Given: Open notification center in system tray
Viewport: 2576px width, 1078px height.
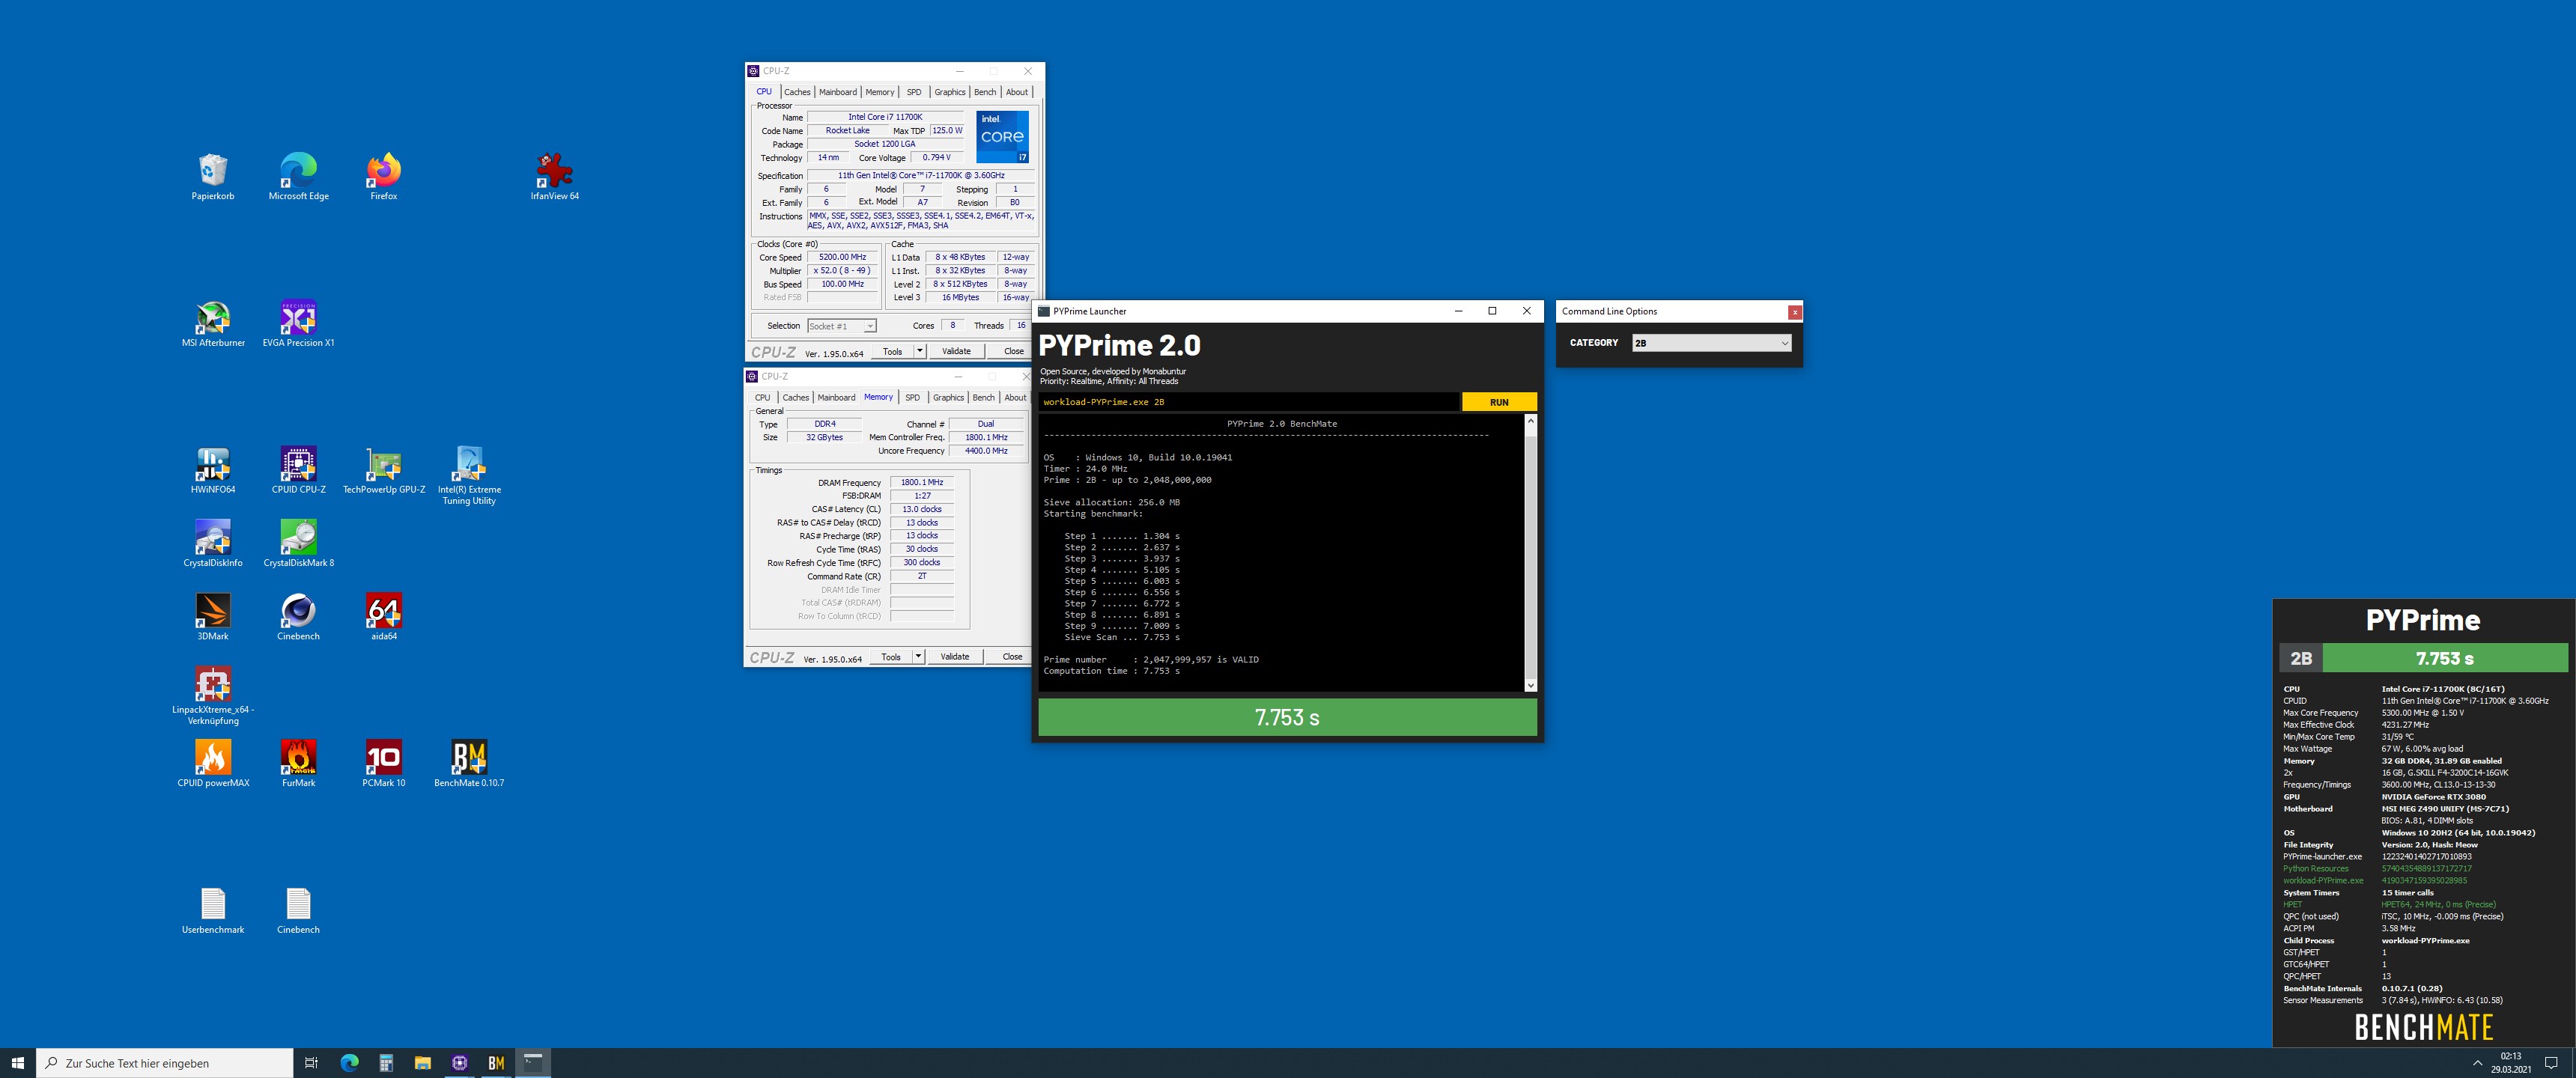Looking at the screenshot, I should [2550, 1063].
